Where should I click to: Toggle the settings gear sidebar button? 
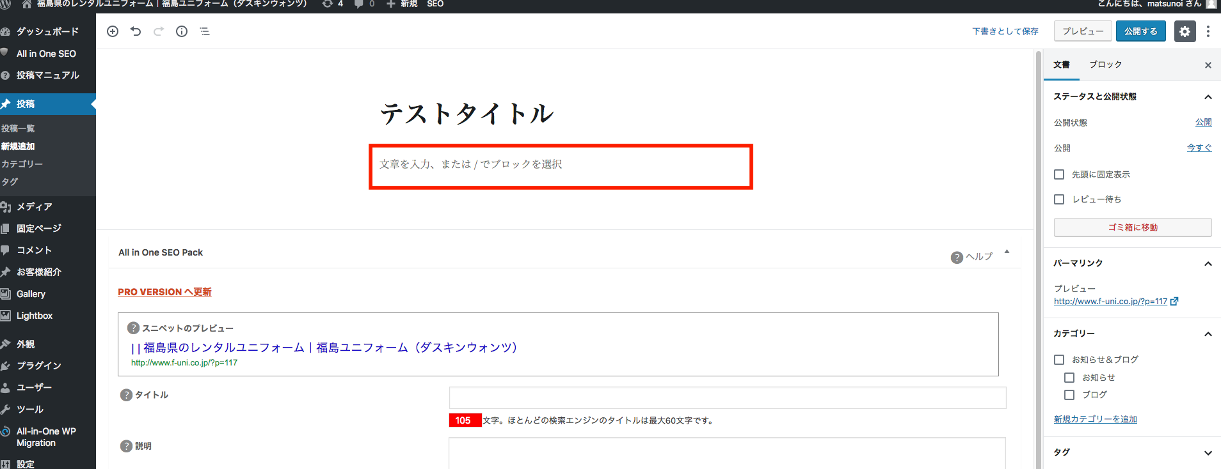[1185, 31]
